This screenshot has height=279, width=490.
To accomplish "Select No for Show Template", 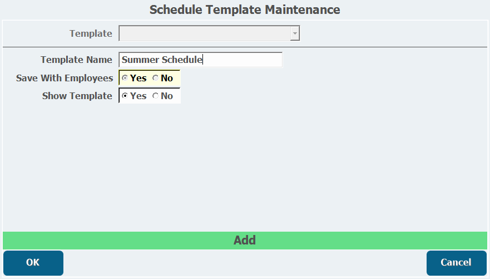I will coord(155,96).
